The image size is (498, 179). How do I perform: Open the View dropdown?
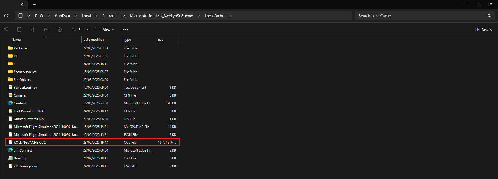pyautogui.click(x=105, y=29)
